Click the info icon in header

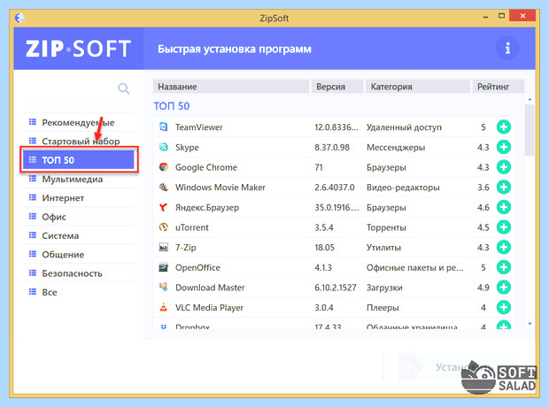point(507,48)
